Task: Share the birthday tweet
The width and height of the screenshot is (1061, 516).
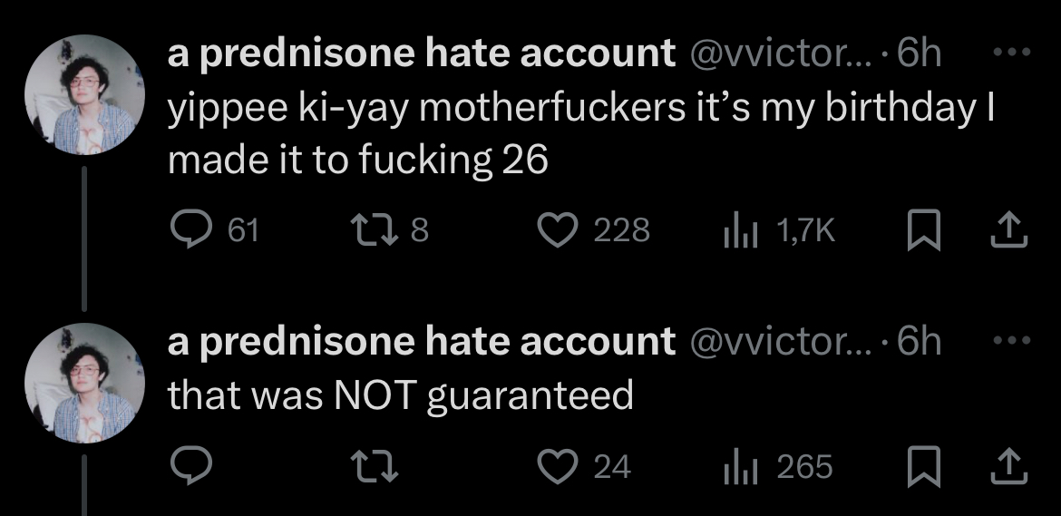Action: pos(1009,230)
